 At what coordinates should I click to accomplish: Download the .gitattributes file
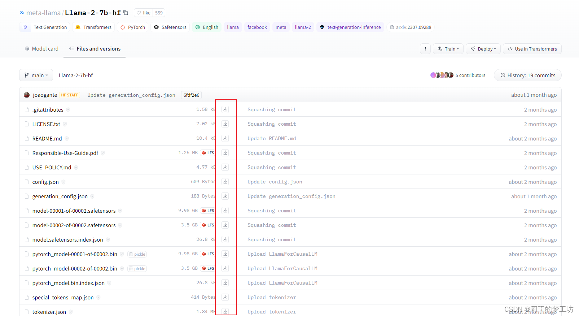[x=225, y=109]
